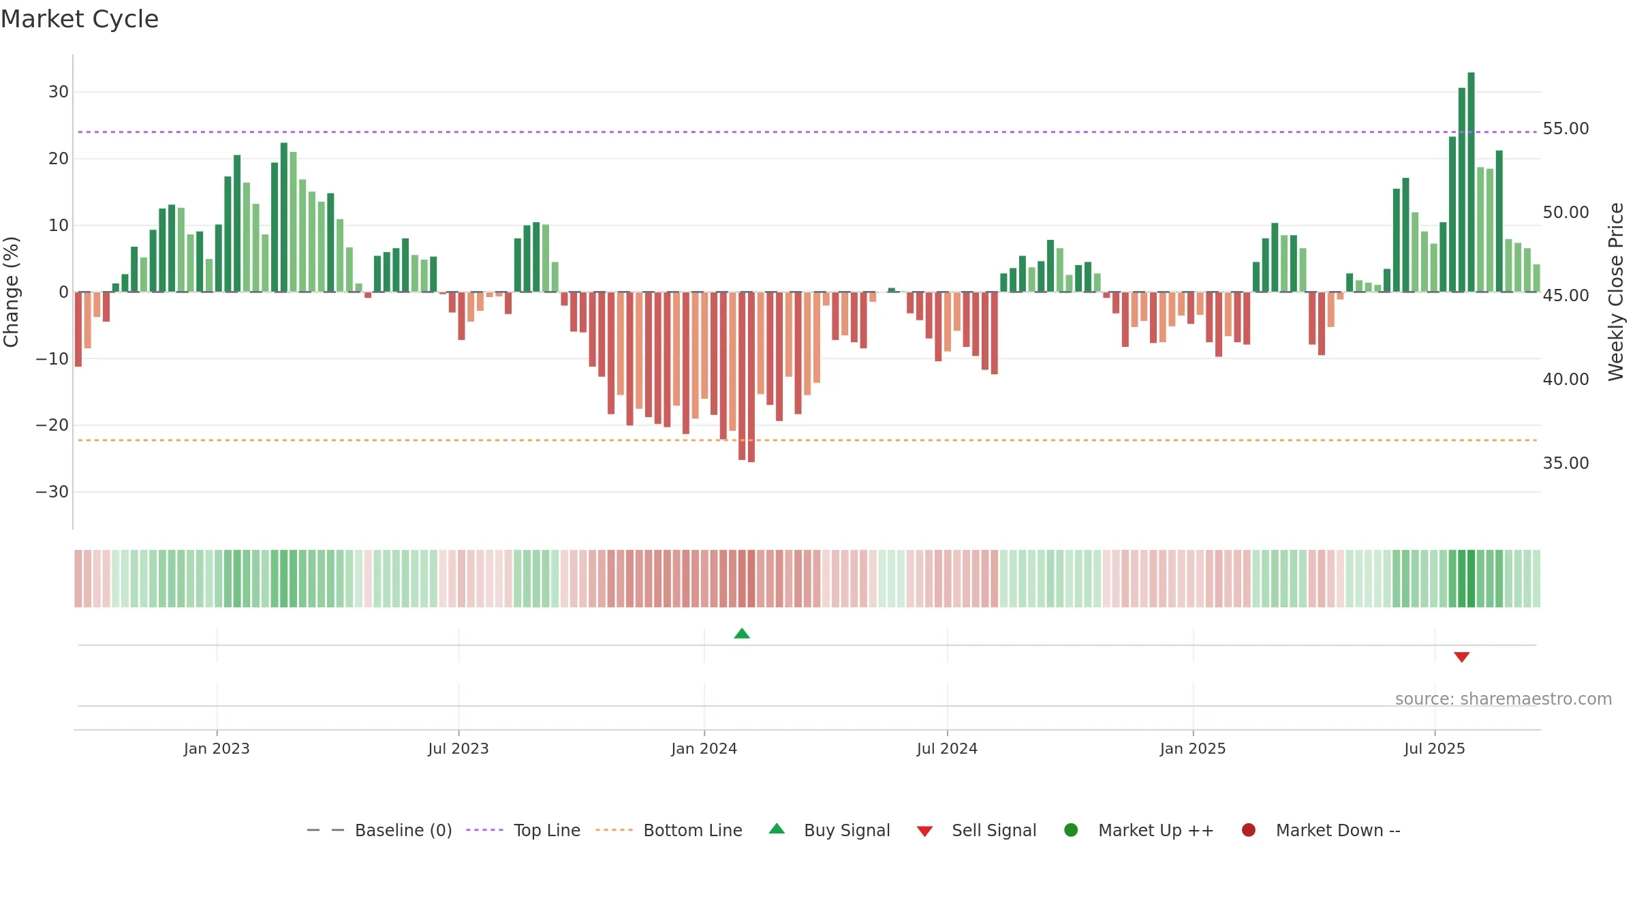Click the first bar at chart's left edge
This screenshot has height=920, width=1635.
click(78, 329)
